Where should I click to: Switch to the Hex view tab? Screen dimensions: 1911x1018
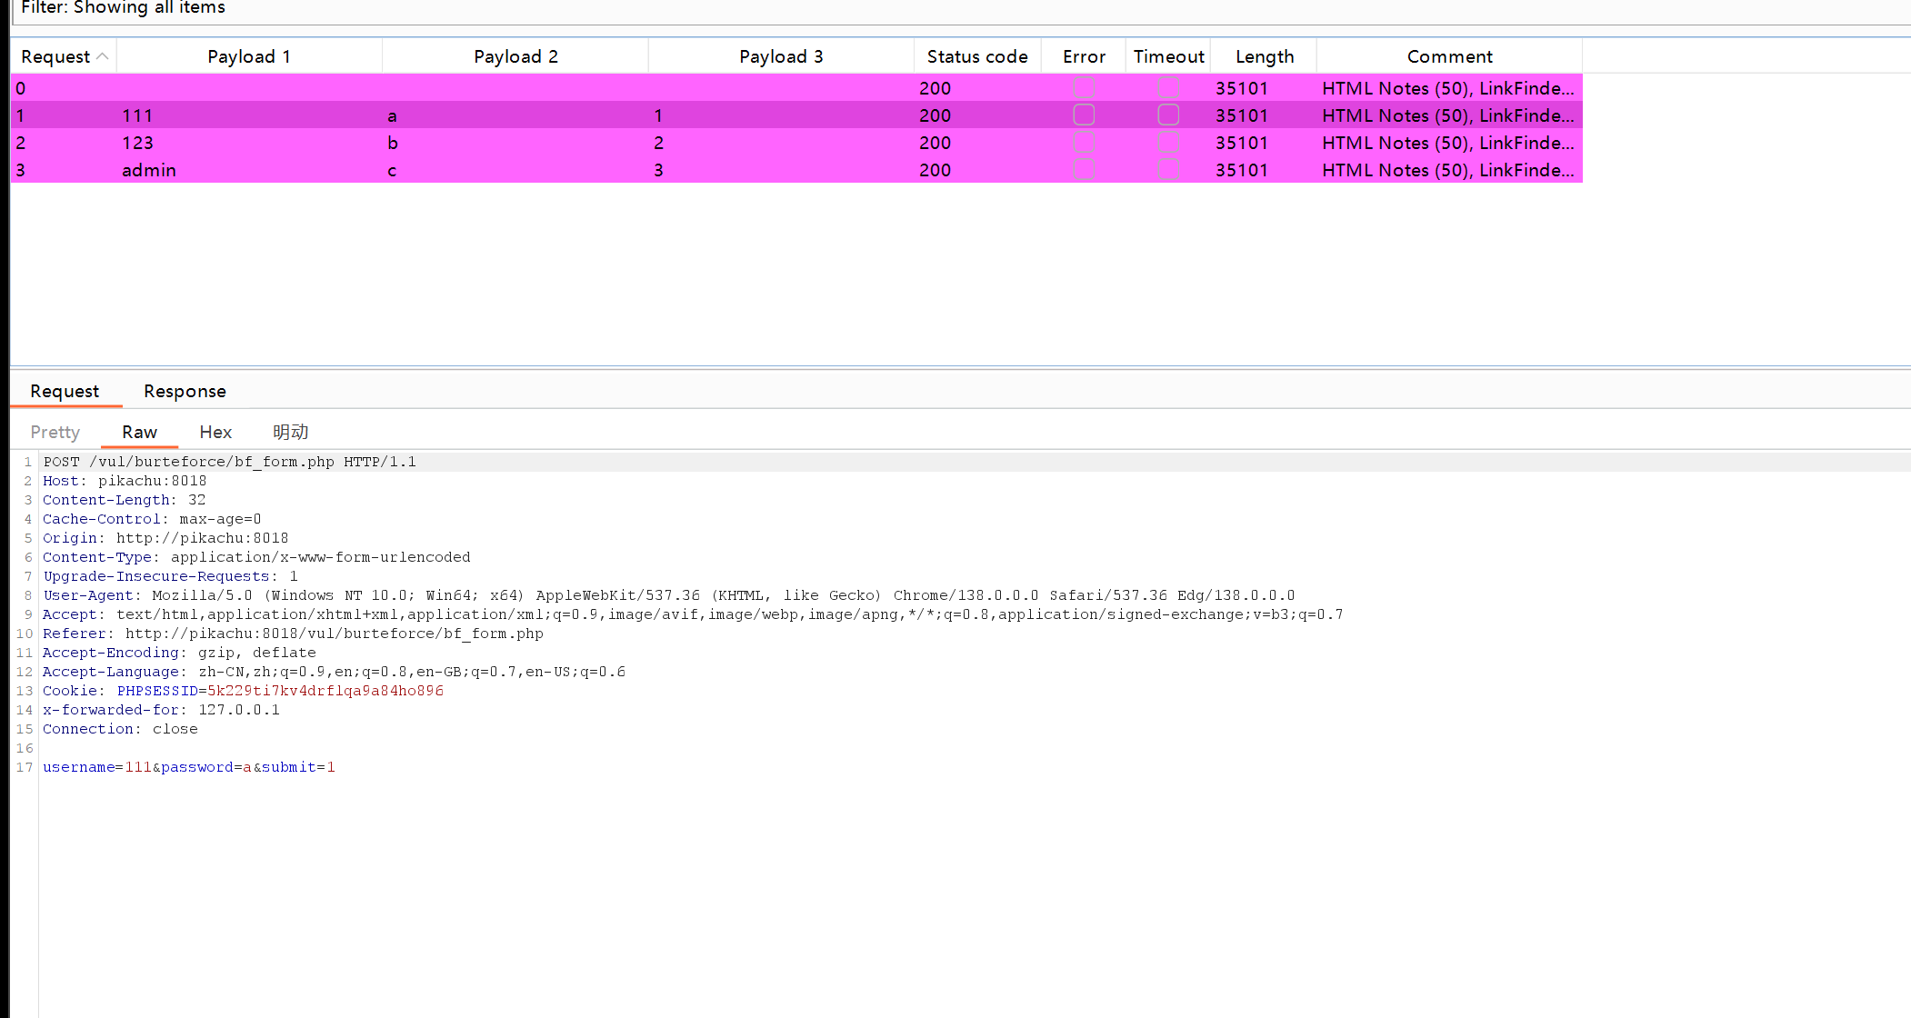pyautogui.click(x=215, y=432)
